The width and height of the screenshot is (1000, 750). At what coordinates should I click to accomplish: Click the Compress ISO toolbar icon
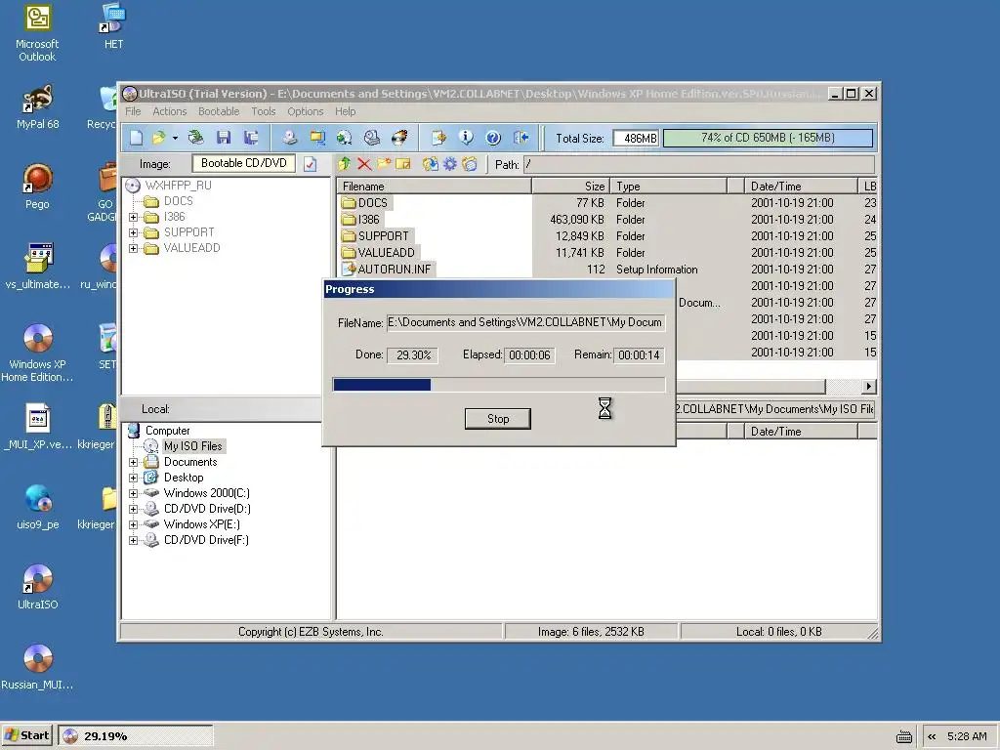click(317, 138)
